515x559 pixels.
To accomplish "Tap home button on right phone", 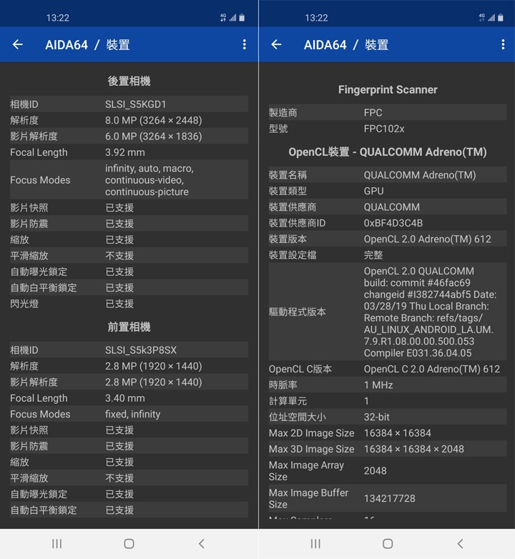I will tap(388, 544).
